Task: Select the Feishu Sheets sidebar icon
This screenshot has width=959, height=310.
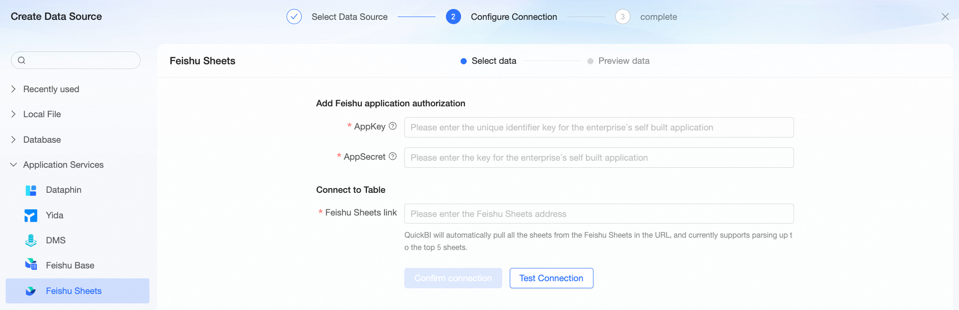Action: (31, 291)
